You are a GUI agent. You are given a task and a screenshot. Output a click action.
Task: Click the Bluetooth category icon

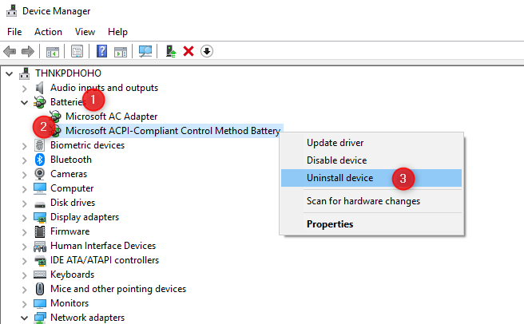pos(39,160)
